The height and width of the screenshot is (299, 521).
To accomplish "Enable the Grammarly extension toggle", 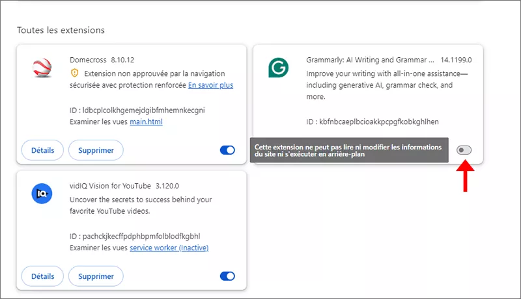I will pos(464,150).
